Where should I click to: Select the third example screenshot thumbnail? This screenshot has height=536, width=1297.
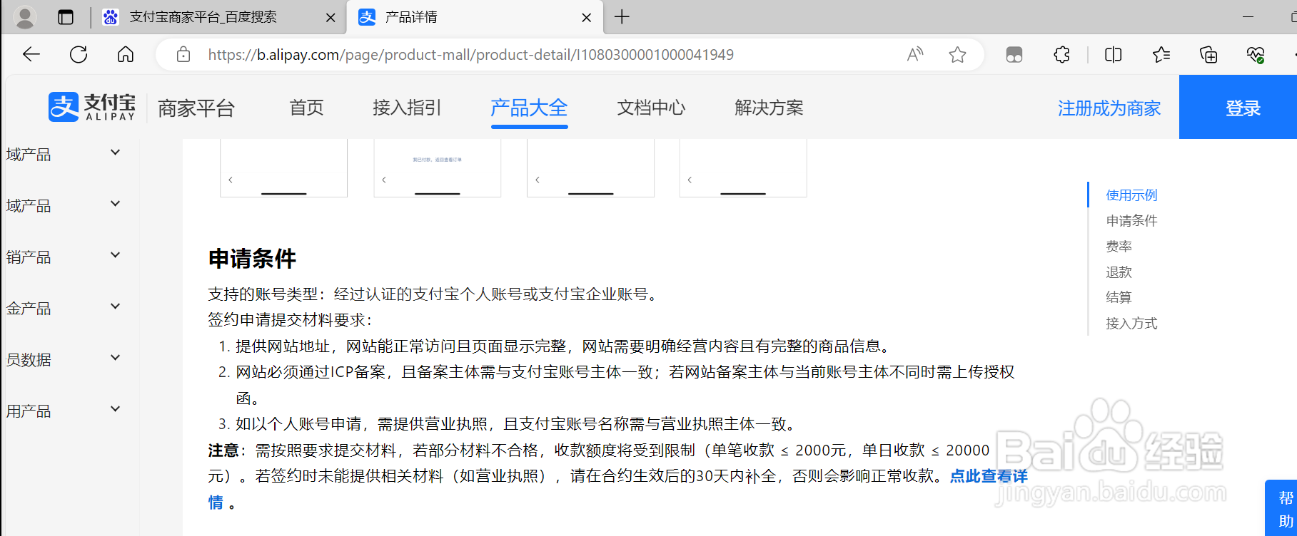590,168
